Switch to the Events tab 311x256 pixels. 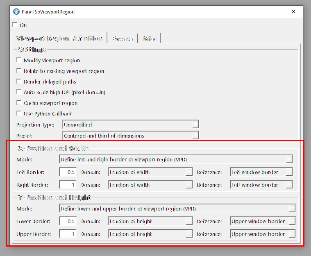(123, 39)
